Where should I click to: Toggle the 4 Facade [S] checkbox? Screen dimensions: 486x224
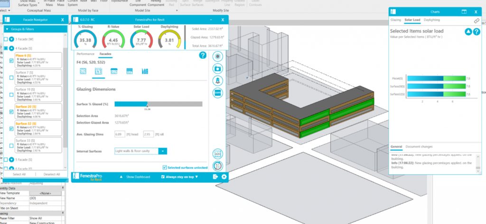click(x=6, y=48)
